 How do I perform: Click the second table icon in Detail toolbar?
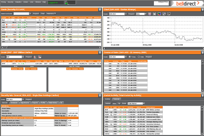(40, 57)
